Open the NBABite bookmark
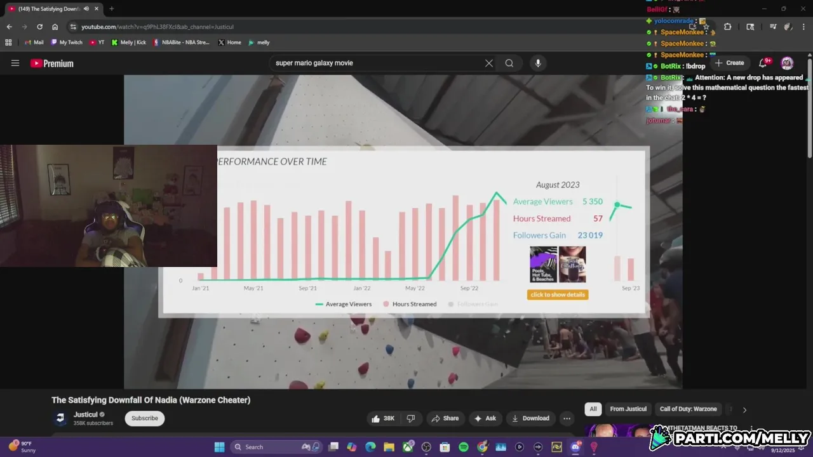The width and height of the screenshot is (813, 457). click(181, 43)
